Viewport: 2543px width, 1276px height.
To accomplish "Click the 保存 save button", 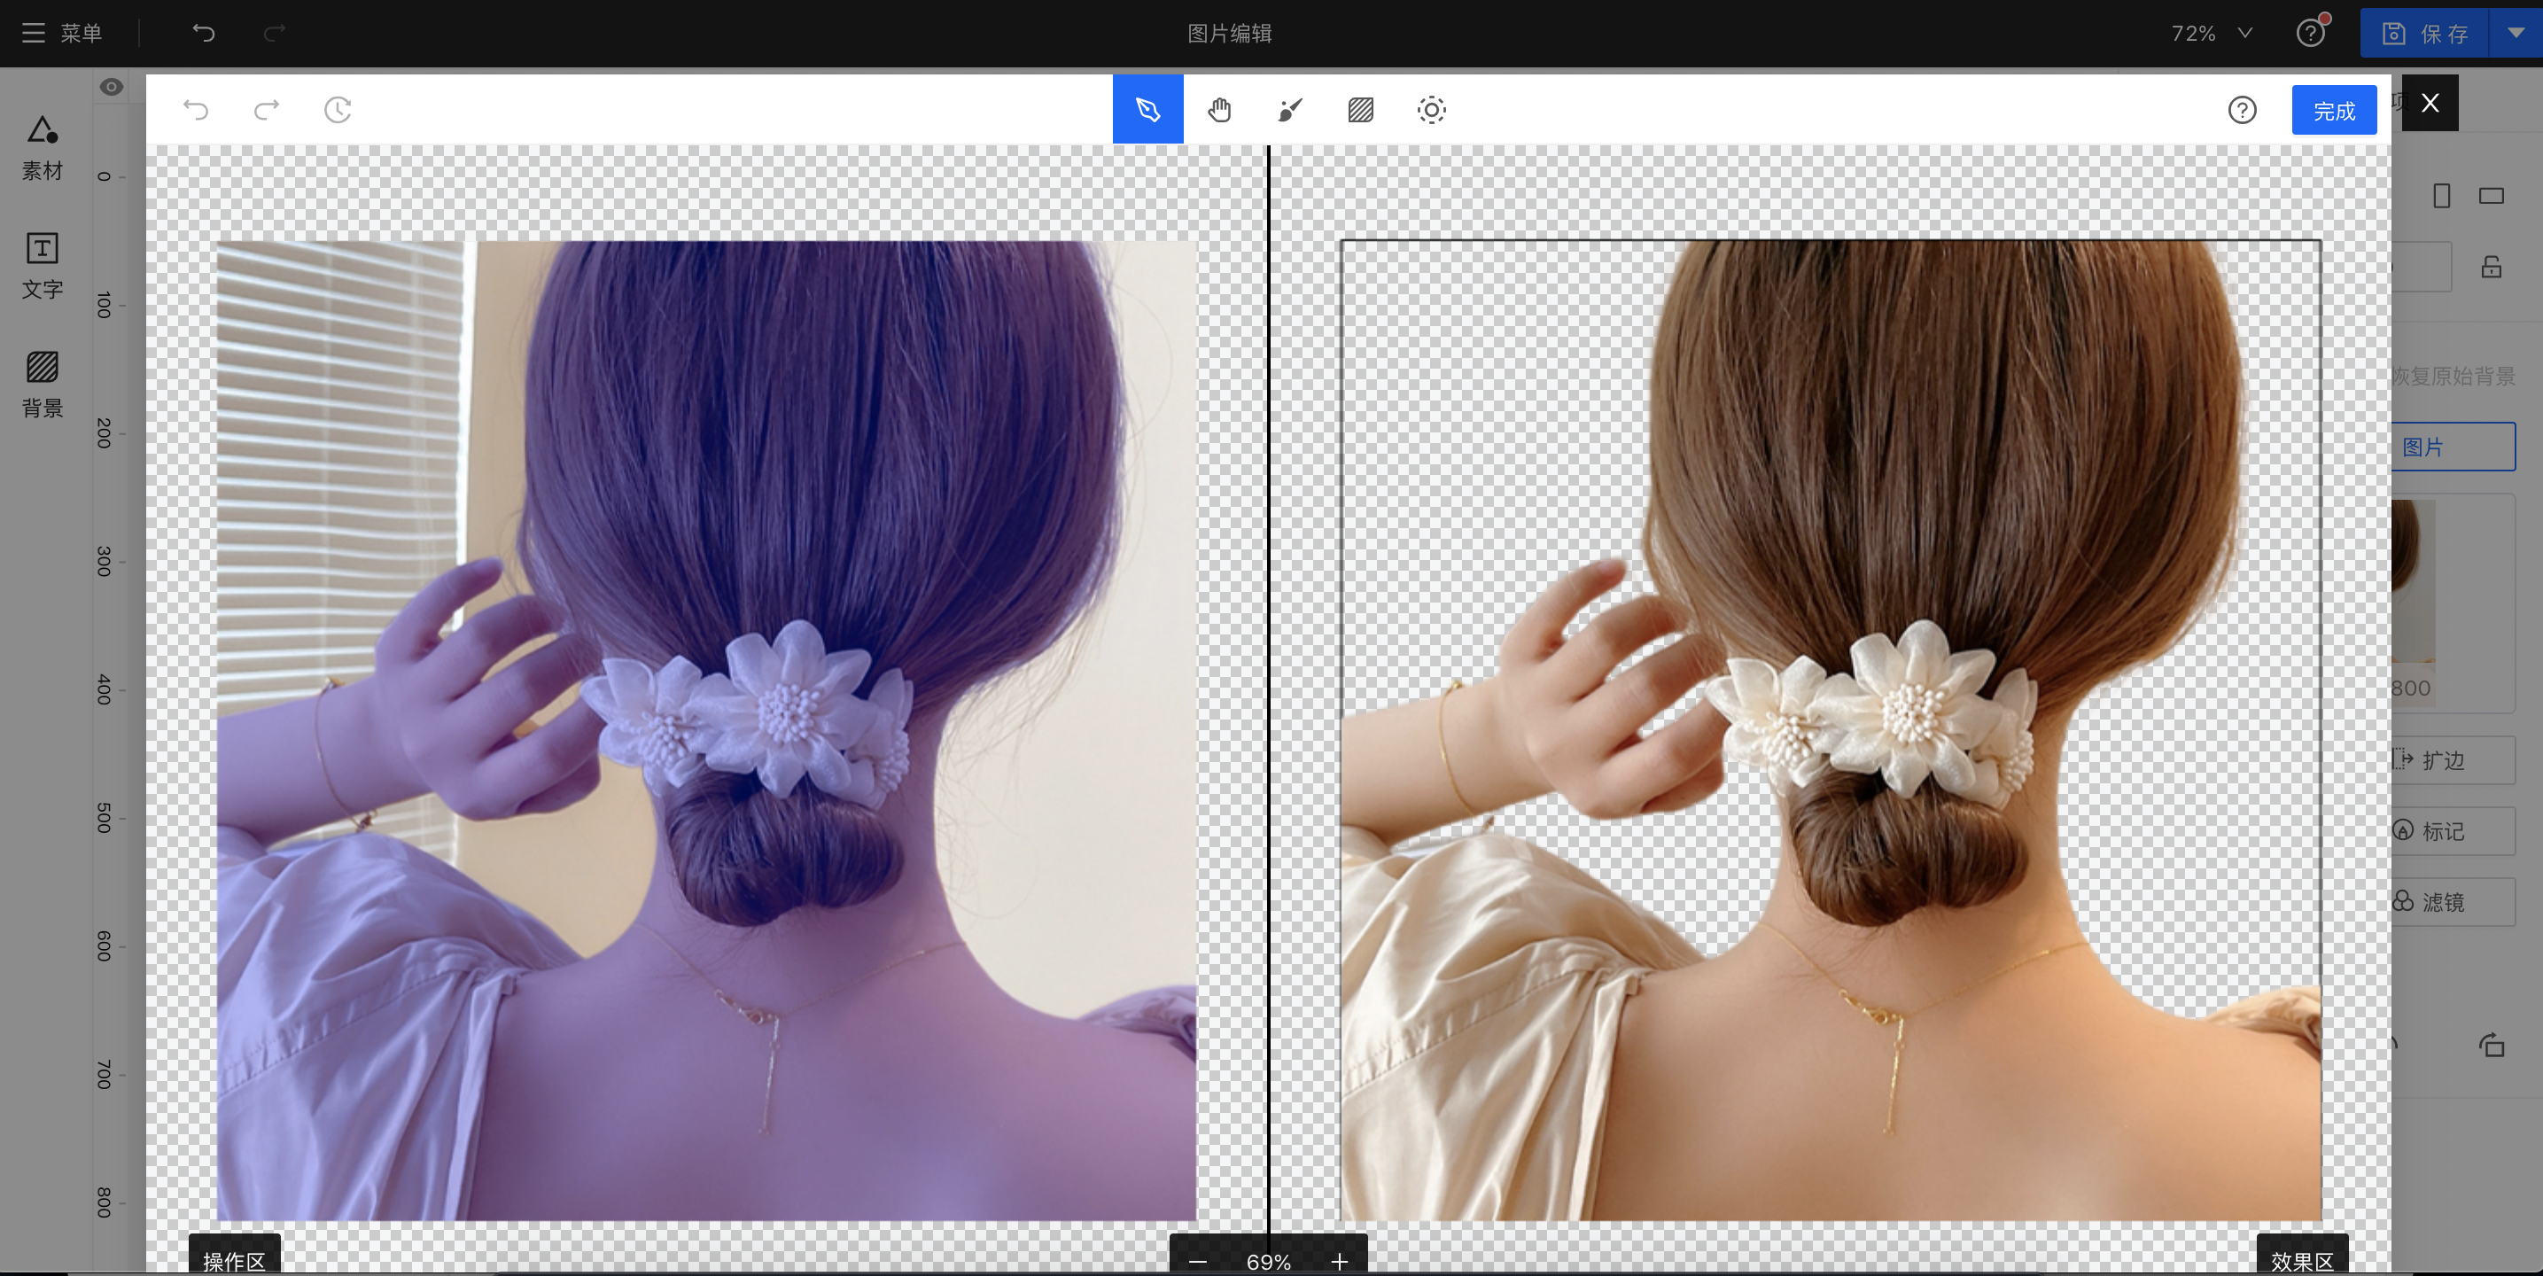I will click(x=2424, y=33).
